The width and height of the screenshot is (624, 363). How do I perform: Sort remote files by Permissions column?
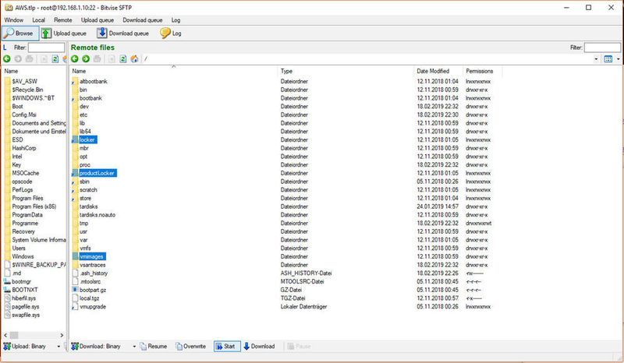[x=482, y=71]
